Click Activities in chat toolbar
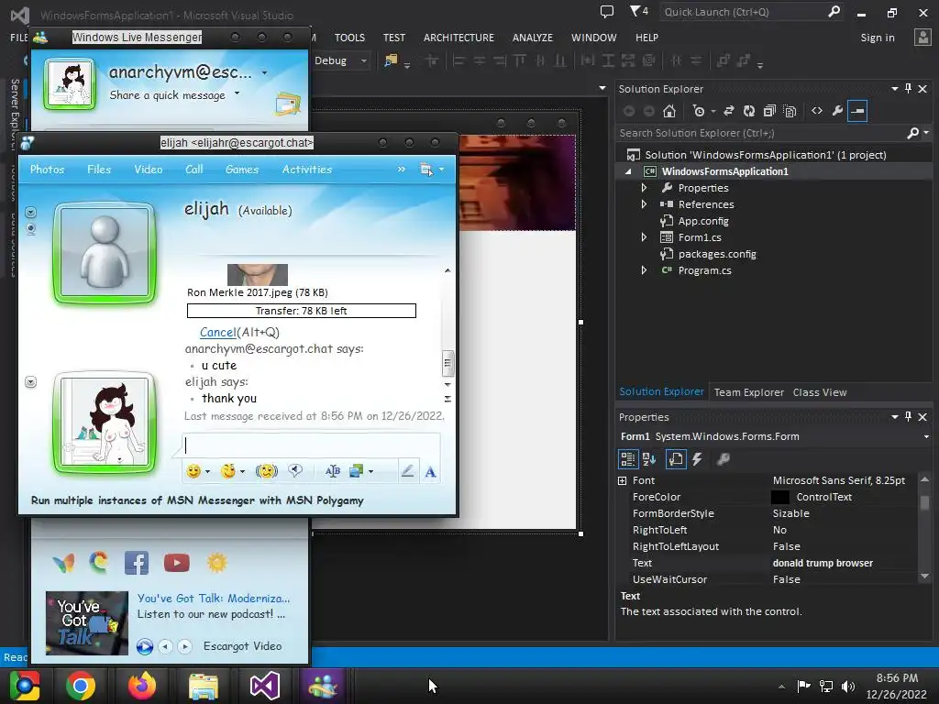Screen dimensions: 939x704 pyautogui.click(x=307, y=170)
